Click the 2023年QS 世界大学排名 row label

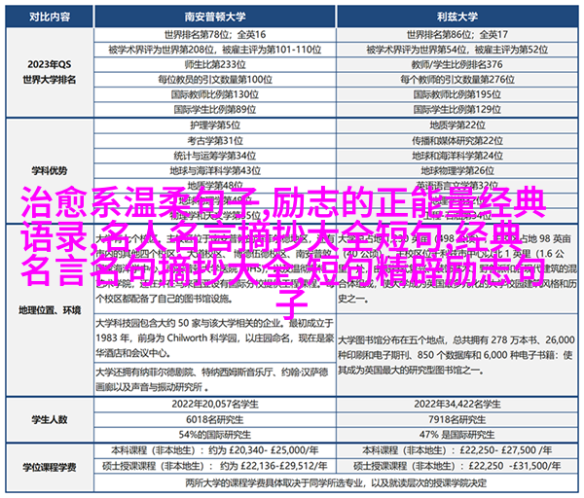pyautogui.click(x=50, y=72)
